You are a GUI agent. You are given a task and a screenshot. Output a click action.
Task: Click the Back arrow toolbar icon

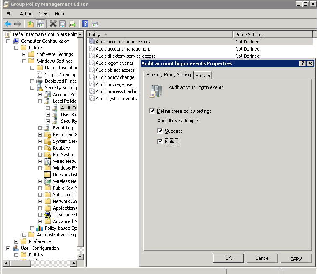[8, 24]
